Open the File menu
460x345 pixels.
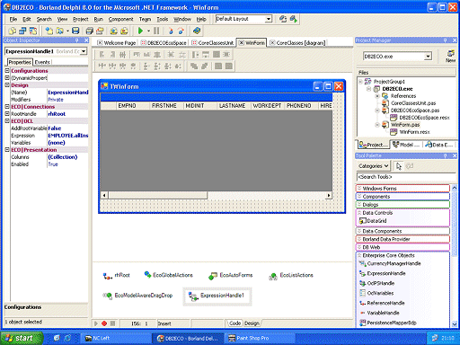pos(13,19)
